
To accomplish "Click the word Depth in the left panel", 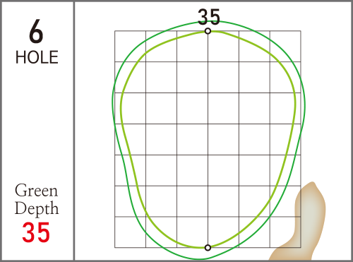I will click(37, 208).
